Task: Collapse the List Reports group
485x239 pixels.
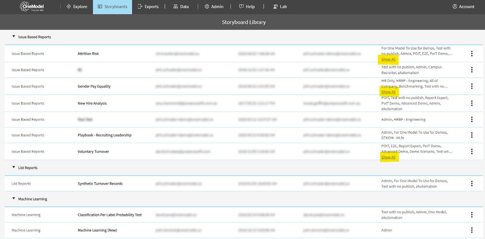Action: (x=14, y=168)
